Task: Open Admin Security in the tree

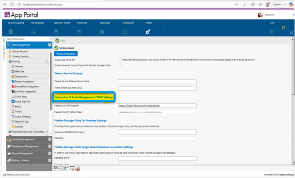Action: tap(20, 51)
